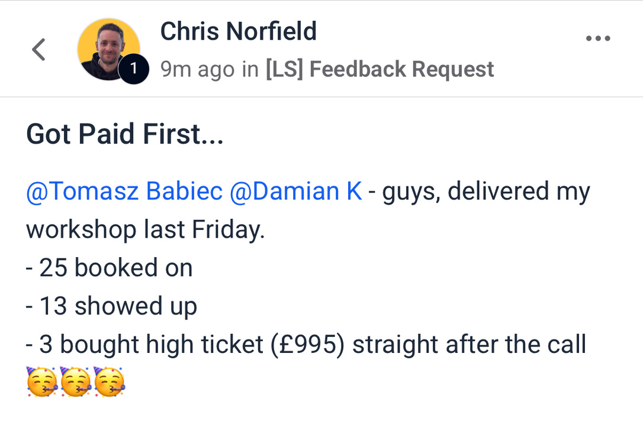This screenshot has width=643, height=428.
Task: Click the level 1 badge on the avatar
Action: [133, 69]
